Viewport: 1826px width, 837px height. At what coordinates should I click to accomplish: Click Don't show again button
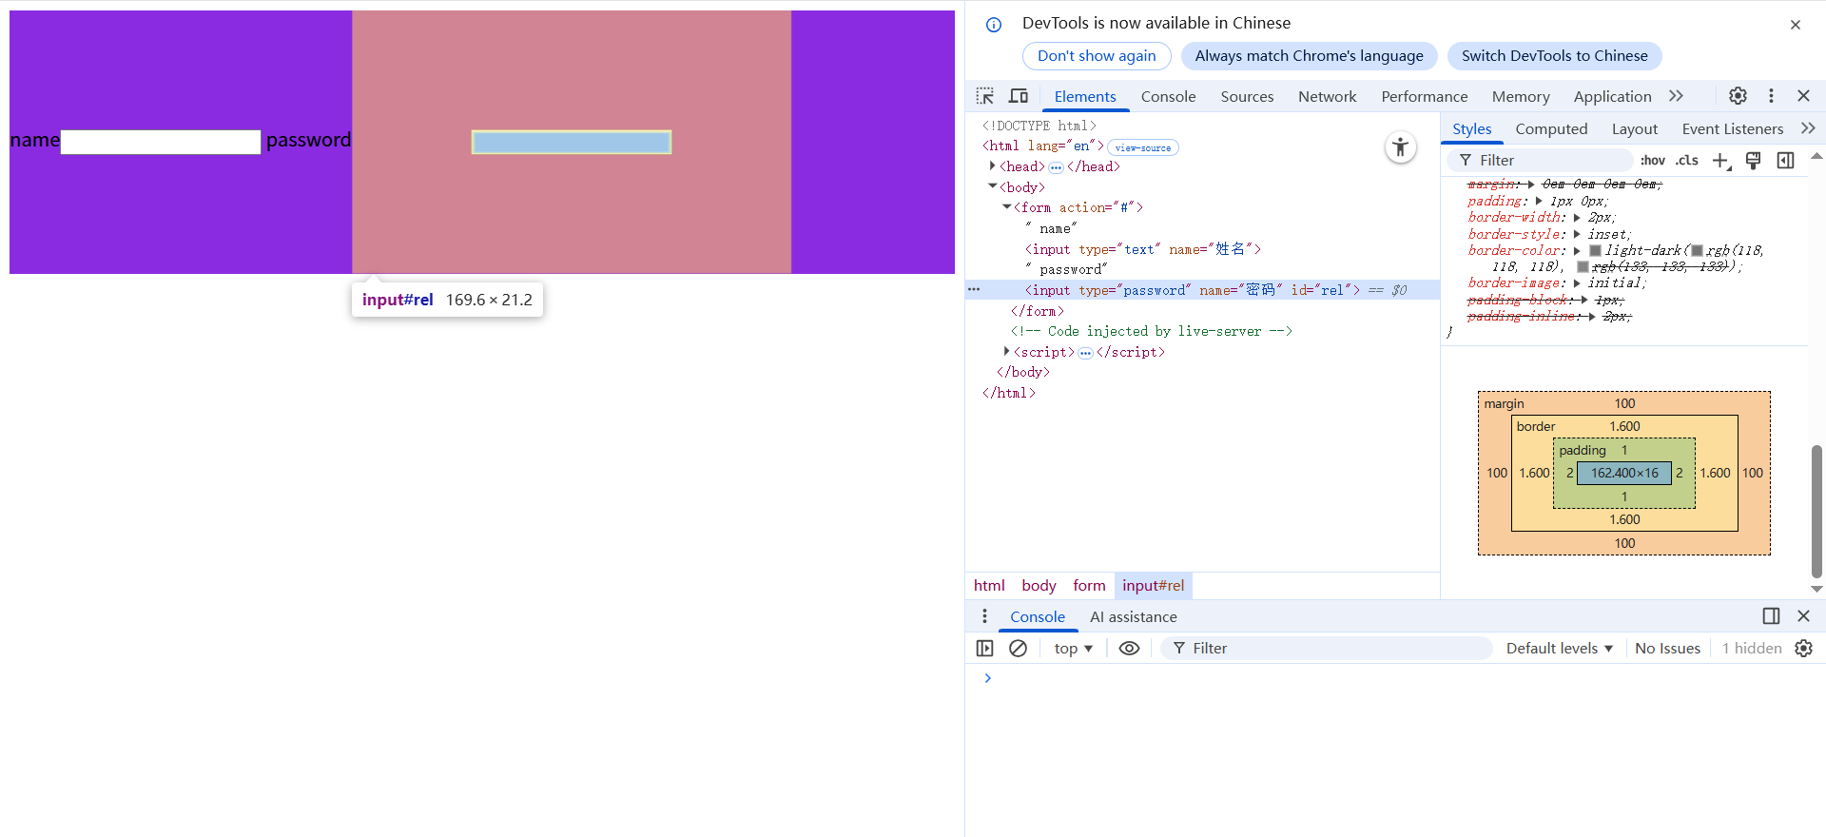1097,56
